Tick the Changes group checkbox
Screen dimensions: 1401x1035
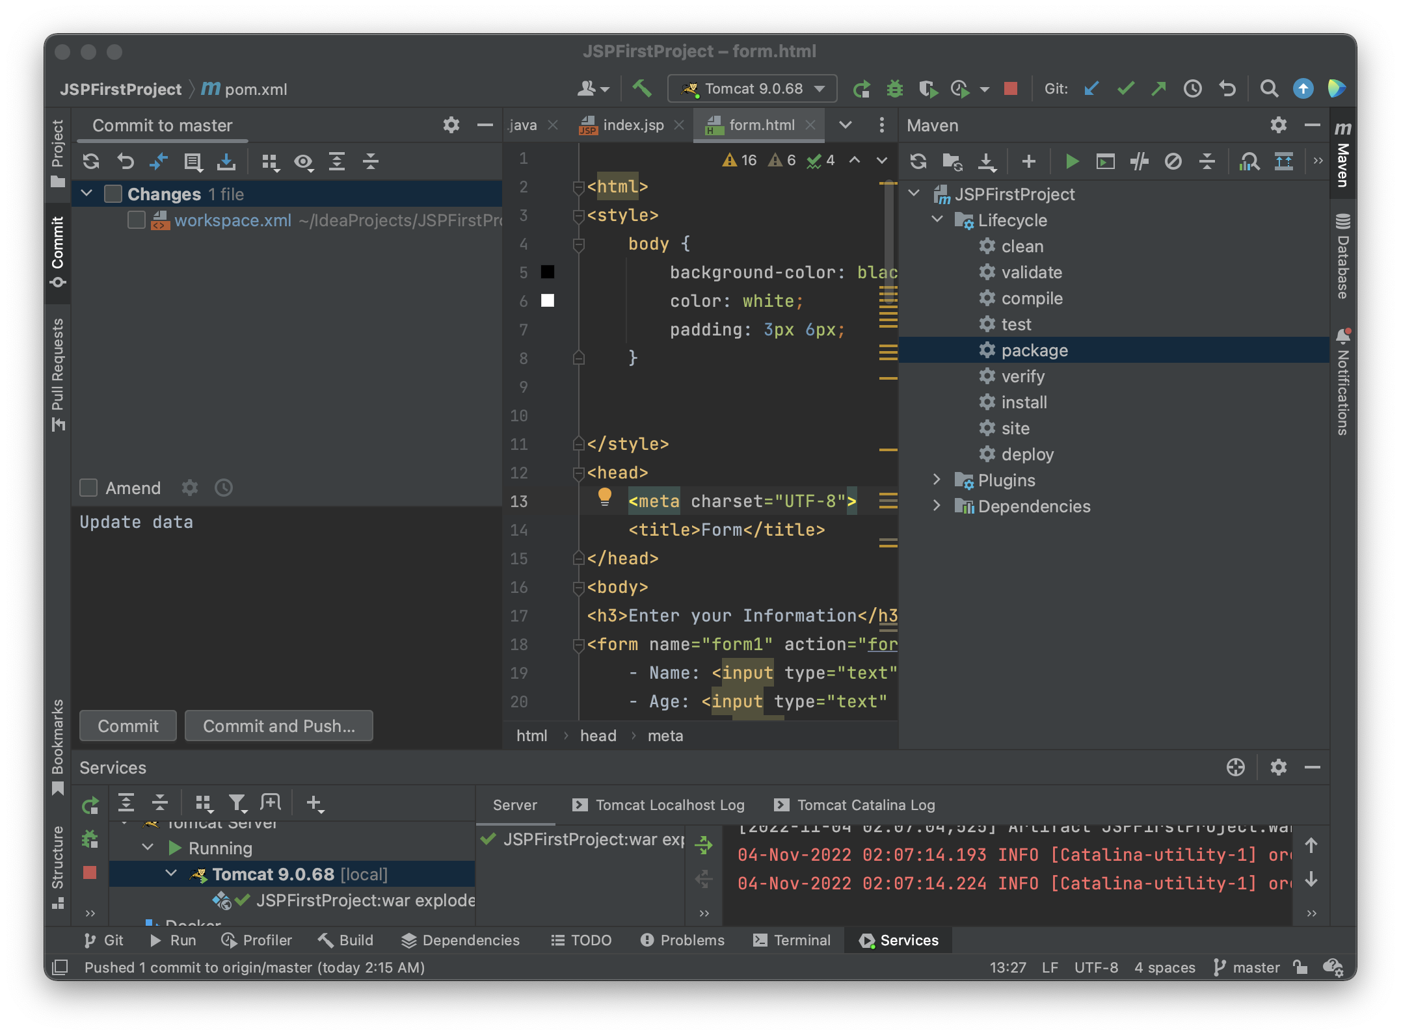(113, 194)
